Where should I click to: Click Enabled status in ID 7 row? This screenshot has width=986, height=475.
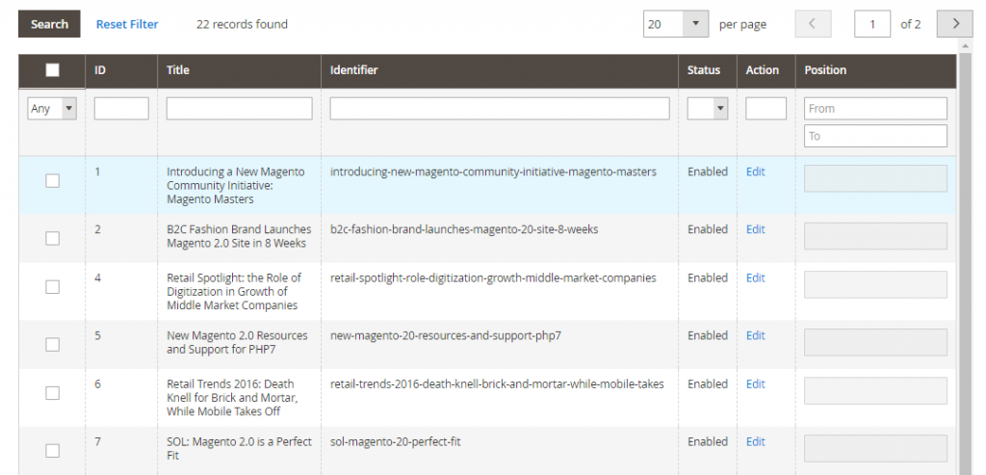click(708, 442)
